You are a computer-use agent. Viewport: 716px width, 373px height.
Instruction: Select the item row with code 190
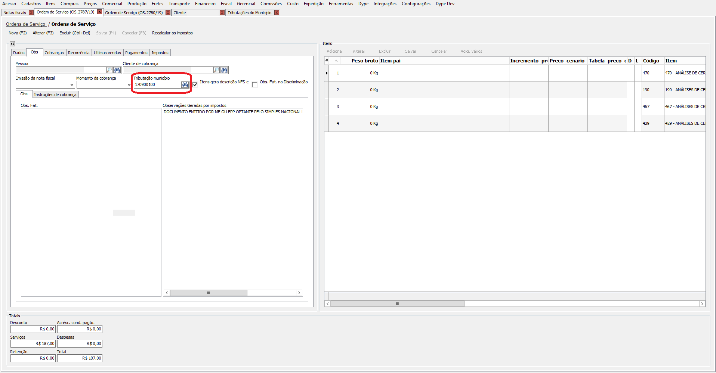(x=515, y=90)
